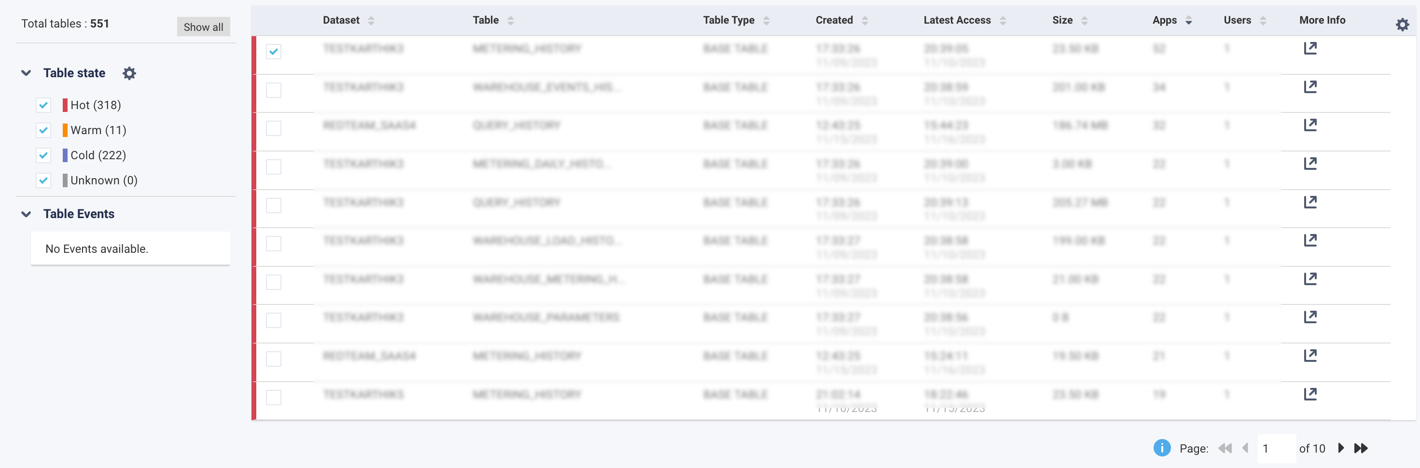1420x468 pixels.
Task: Go to the next page arrow
Action: [x=1341, y=448]
